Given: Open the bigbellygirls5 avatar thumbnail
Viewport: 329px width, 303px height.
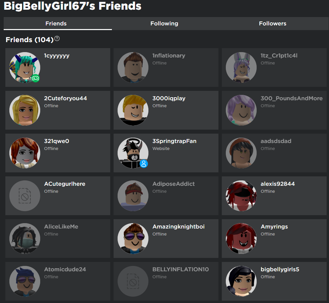Looking at the screenshot, I should (241, 281).
